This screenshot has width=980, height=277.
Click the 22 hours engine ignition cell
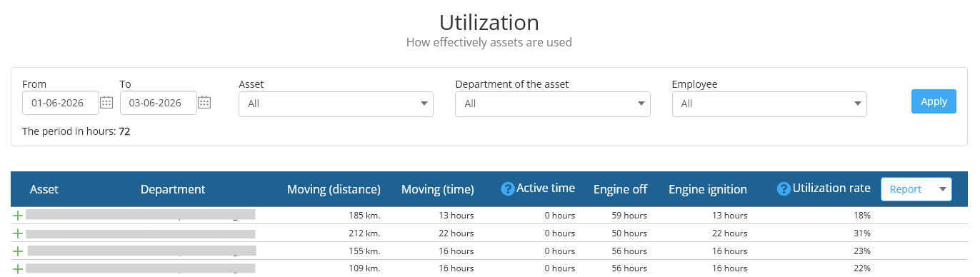click(730, 233)
